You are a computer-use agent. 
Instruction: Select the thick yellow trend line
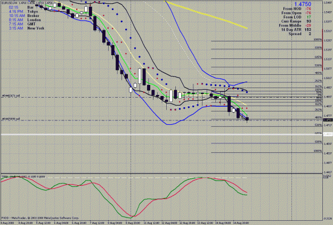(x=206, y=14)
